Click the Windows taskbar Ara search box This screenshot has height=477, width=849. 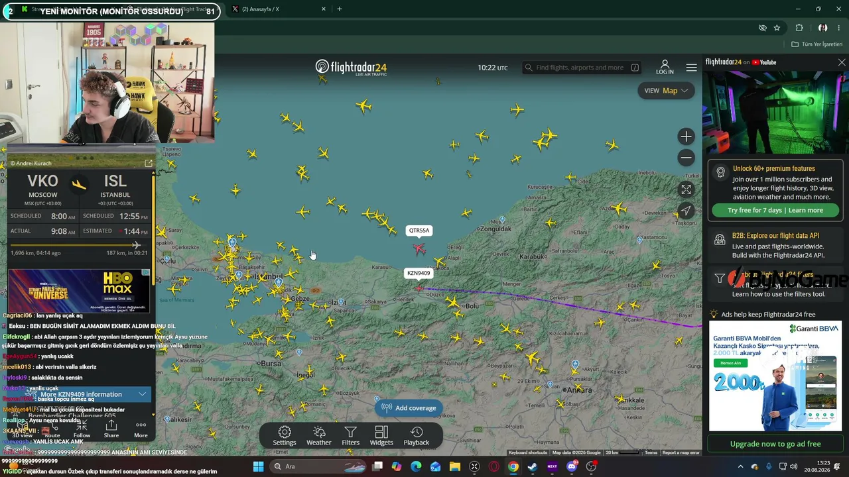tap(318, 466)
